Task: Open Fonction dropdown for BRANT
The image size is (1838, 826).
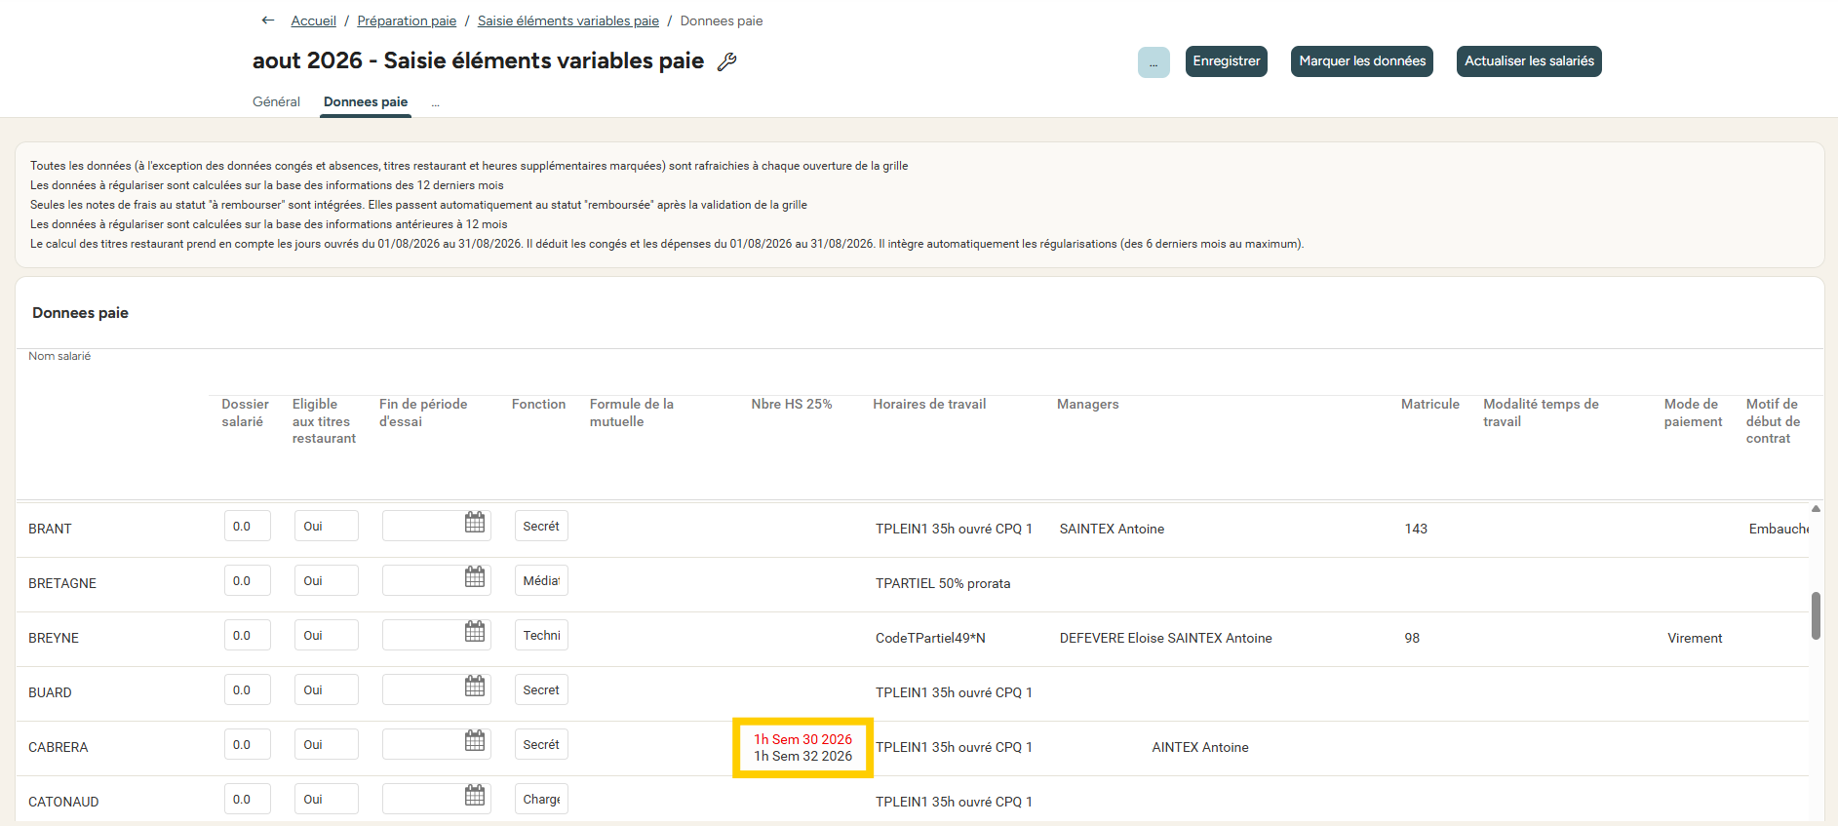Action: pyautogui.click(x=541, y=526)
